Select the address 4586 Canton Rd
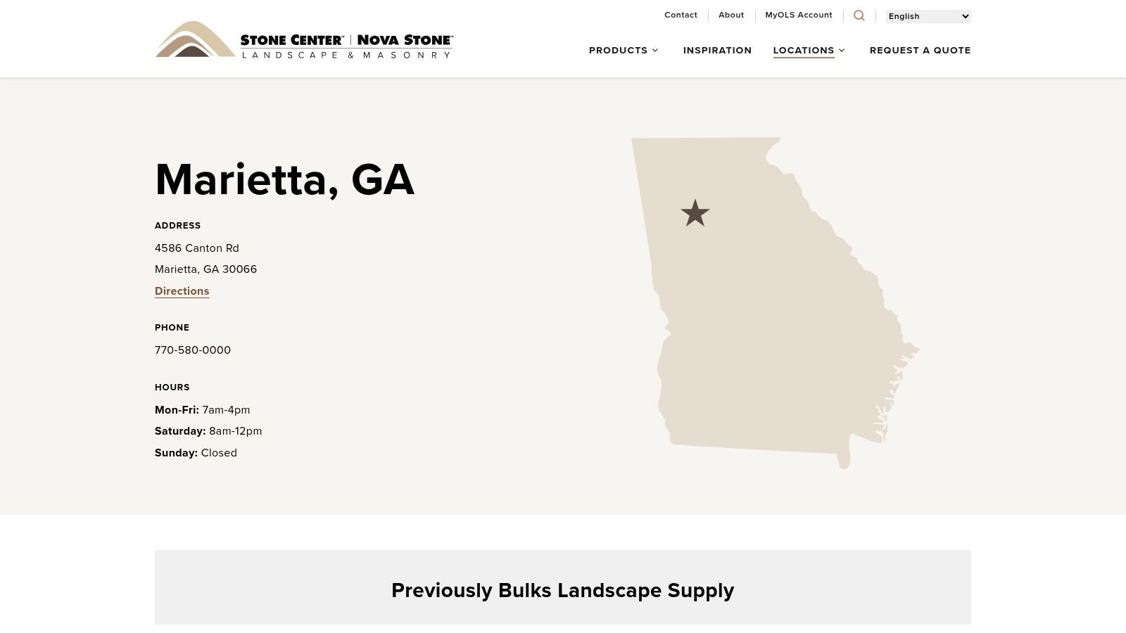The image size is (1126, 633). (196, 248)
